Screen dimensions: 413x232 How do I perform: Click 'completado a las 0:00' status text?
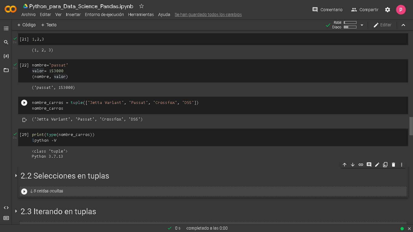207,228
